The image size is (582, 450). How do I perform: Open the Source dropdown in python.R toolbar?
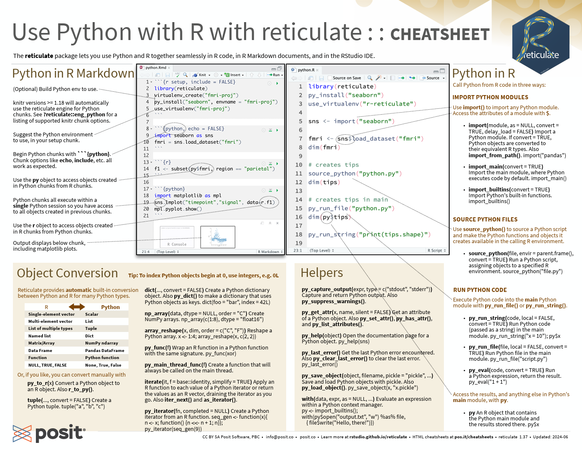pos(444,78)
